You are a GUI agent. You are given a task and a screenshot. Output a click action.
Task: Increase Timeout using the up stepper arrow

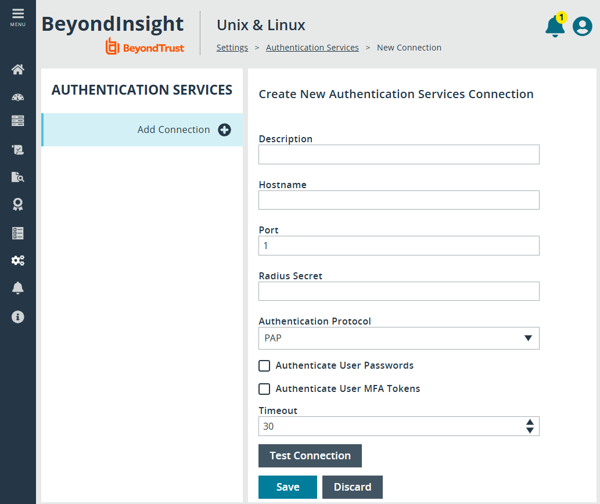tap(530, 422)
